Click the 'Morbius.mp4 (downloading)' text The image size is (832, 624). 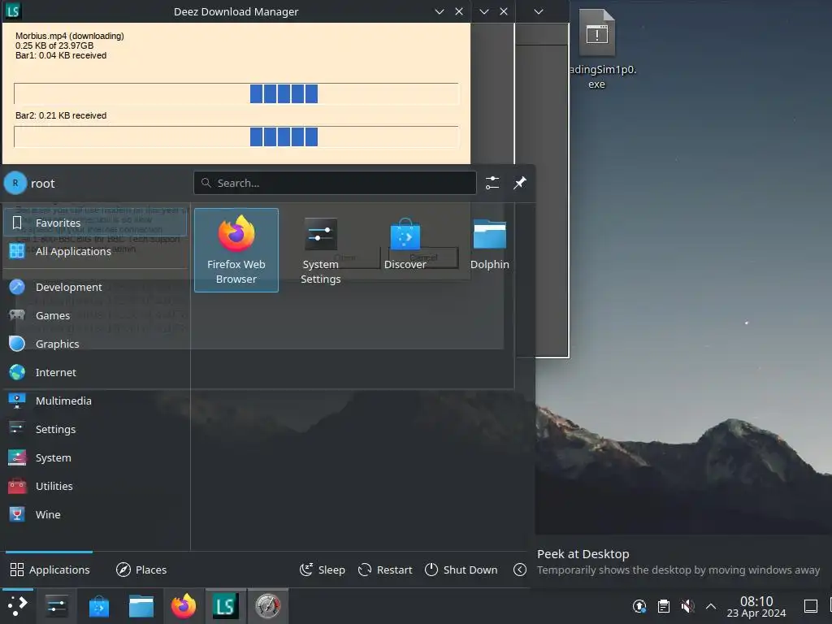click(x=70, y=36)
